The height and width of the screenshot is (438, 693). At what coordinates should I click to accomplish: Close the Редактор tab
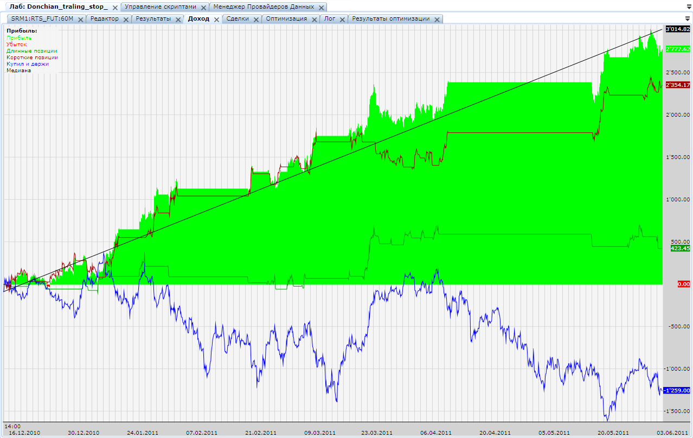click(x=125, y=19)
